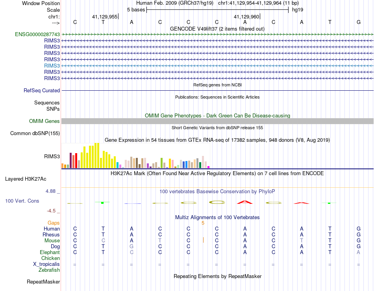The image size is (374, 291).
Task: Select the Human alignment row label
Action: click(52, 229)
